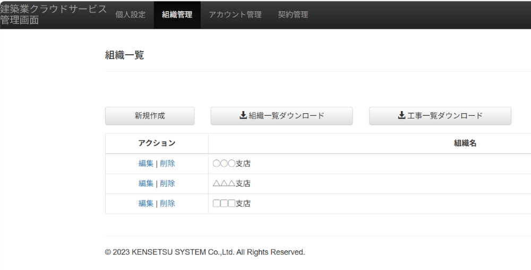The height and width of the screenshot is (270, 531).
Task: Remove the □□□支店 row via 削除
Action: [x=167, y=204]
